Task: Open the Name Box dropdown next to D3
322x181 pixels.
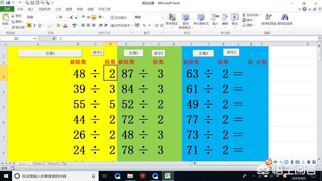Action: click(35, 38)
